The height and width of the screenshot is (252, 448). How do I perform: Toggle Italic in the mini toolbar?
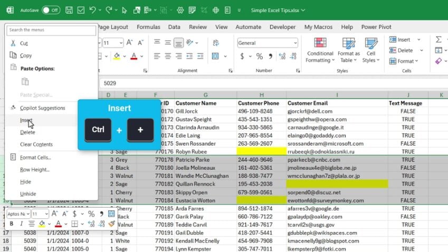pyautogui.click(x=21, y=224)
